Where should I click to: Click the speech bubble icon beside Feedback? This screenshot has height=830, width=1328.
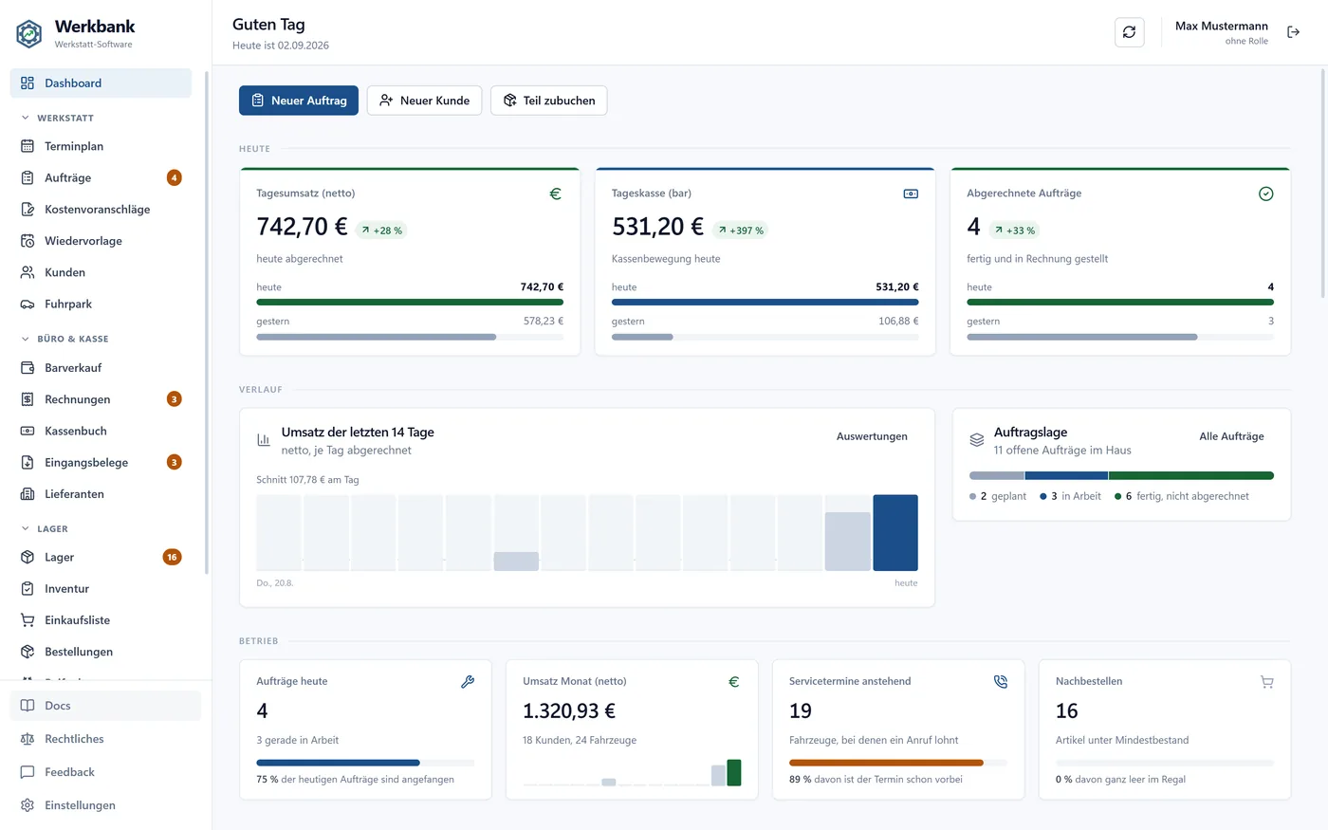(28, 772)
